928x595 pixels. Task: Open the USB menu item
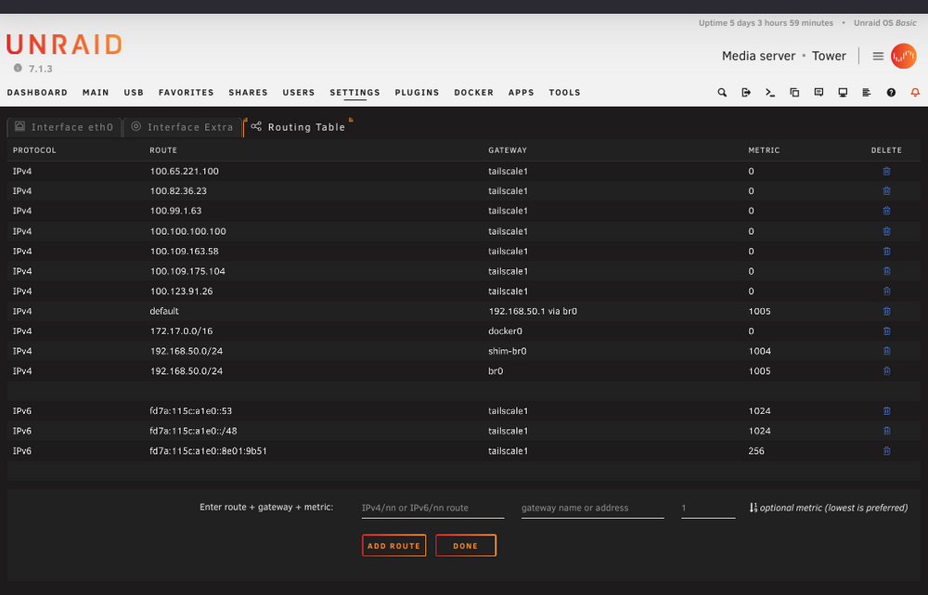coord(134,92)
